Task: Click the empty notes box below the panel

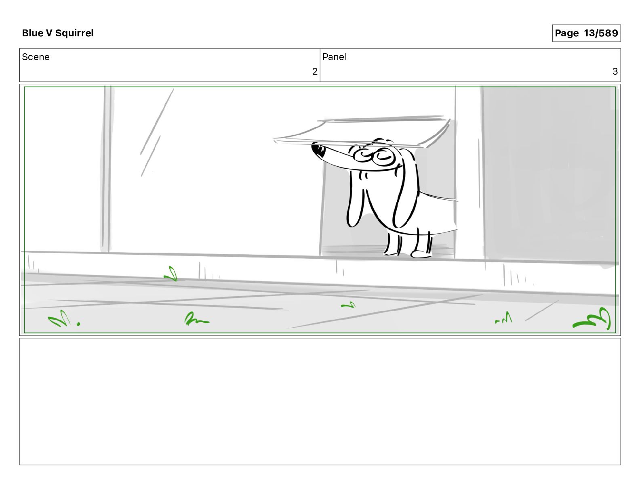Action: tap(320, 402)
